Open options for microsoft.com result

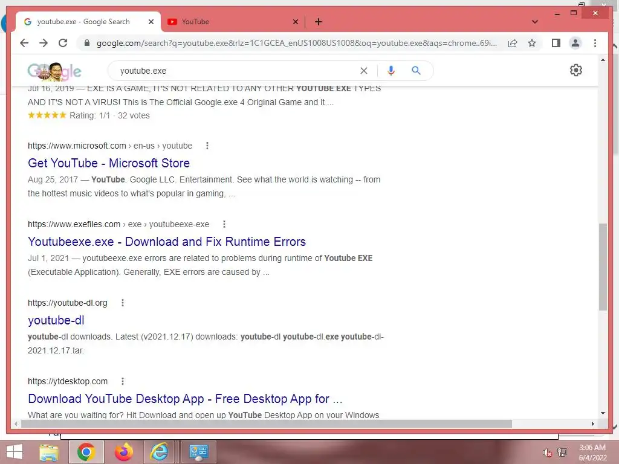(207, 146)
